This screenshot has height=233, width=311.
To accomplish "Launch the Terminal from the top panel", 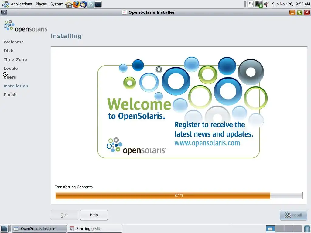I will click(98, 4).
